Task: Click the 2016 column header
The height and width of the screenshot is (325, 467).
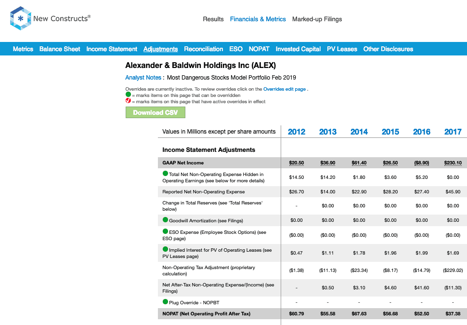Action: point(421,132)
